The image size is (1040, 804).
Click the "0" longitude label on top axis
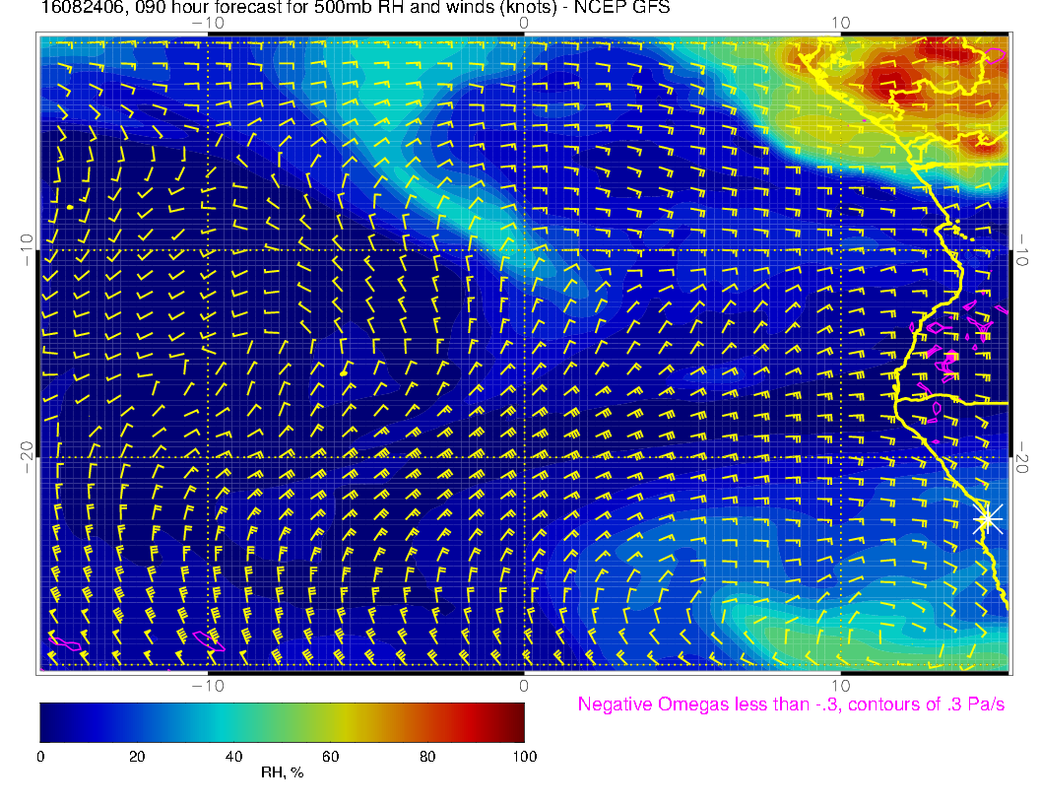click(x=524, y=24)
